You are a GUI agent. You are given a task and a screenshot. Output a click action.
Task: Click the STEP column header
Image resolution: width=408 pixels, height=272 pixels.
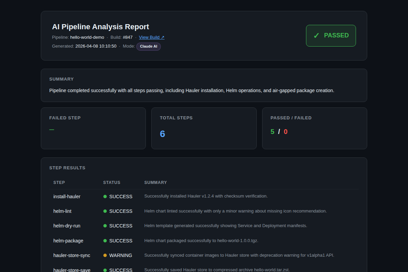(x=59, y=183)
